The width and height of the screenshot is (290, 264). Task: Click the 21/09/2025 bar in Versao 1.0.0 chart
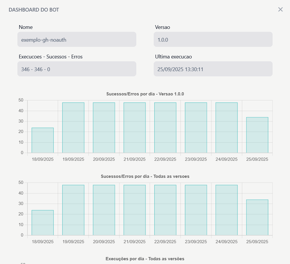135,128
